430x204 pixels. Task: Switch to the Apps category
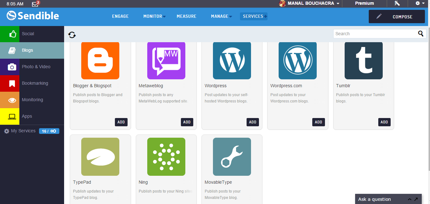[x=27, y=116]
